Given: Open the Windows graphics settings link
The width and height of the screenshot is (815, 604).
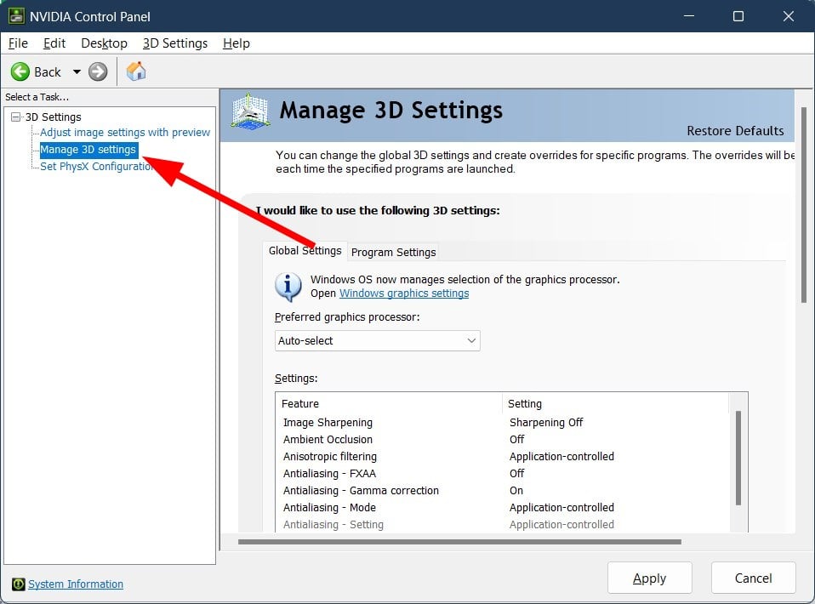Looking at the screenshot, I should [404, 293].
